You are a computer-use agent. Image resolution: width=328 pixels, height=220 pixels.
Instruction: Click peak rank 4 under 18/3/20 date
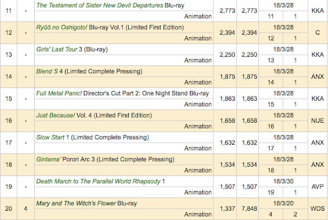click(271, 214)
